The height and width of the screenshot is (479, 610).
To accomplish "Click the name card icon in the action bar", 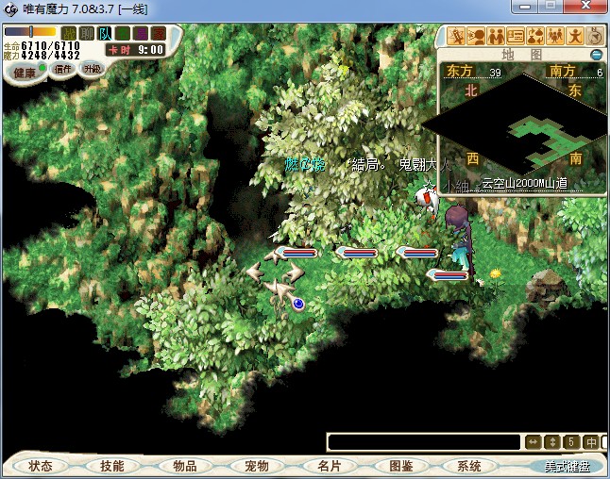I will pos(516,36).
